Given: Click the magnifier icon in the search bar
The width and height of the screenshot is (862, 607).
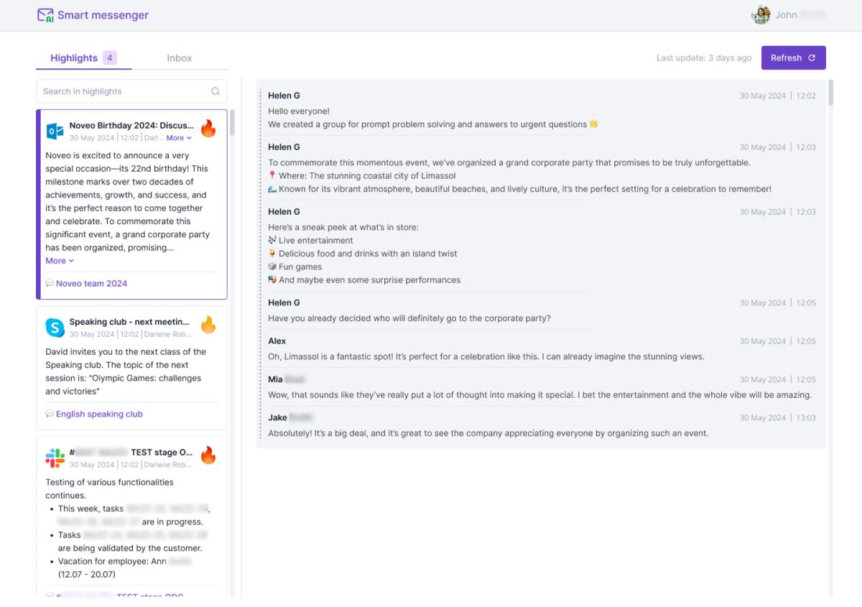Looking at the screenshot, I should (215, 91).
